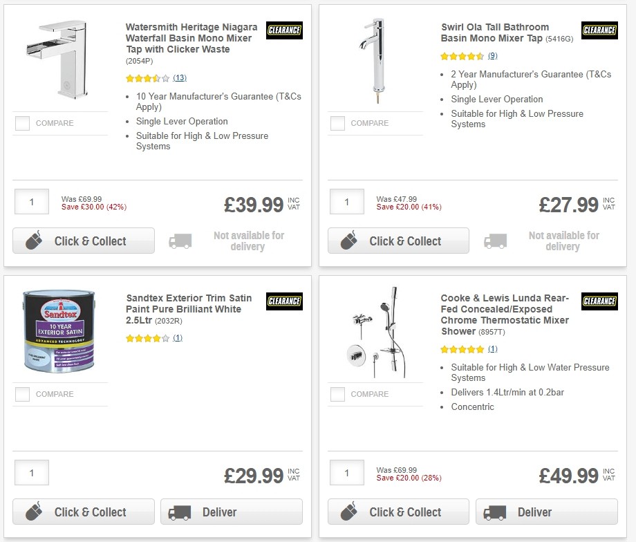Image resolution: width=636 pixels, height=542 pixels.
Task: Click the truck icon on Sandtex Deliver button
Action: click(178, 512)
